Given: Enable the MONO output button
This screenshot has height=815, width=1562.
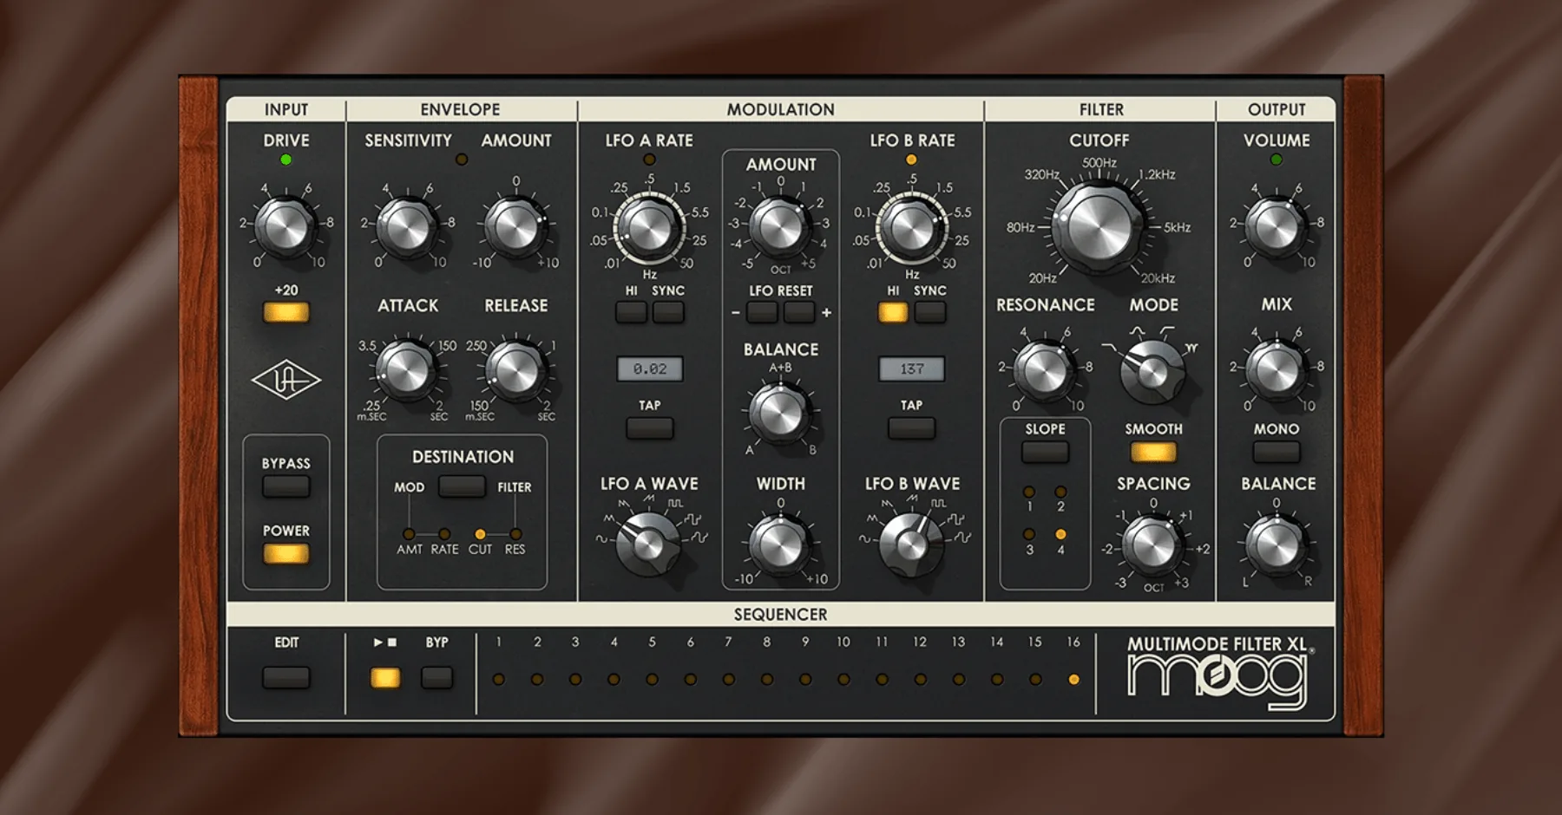Looking at the screenshot, I should tap(1277, 452).
